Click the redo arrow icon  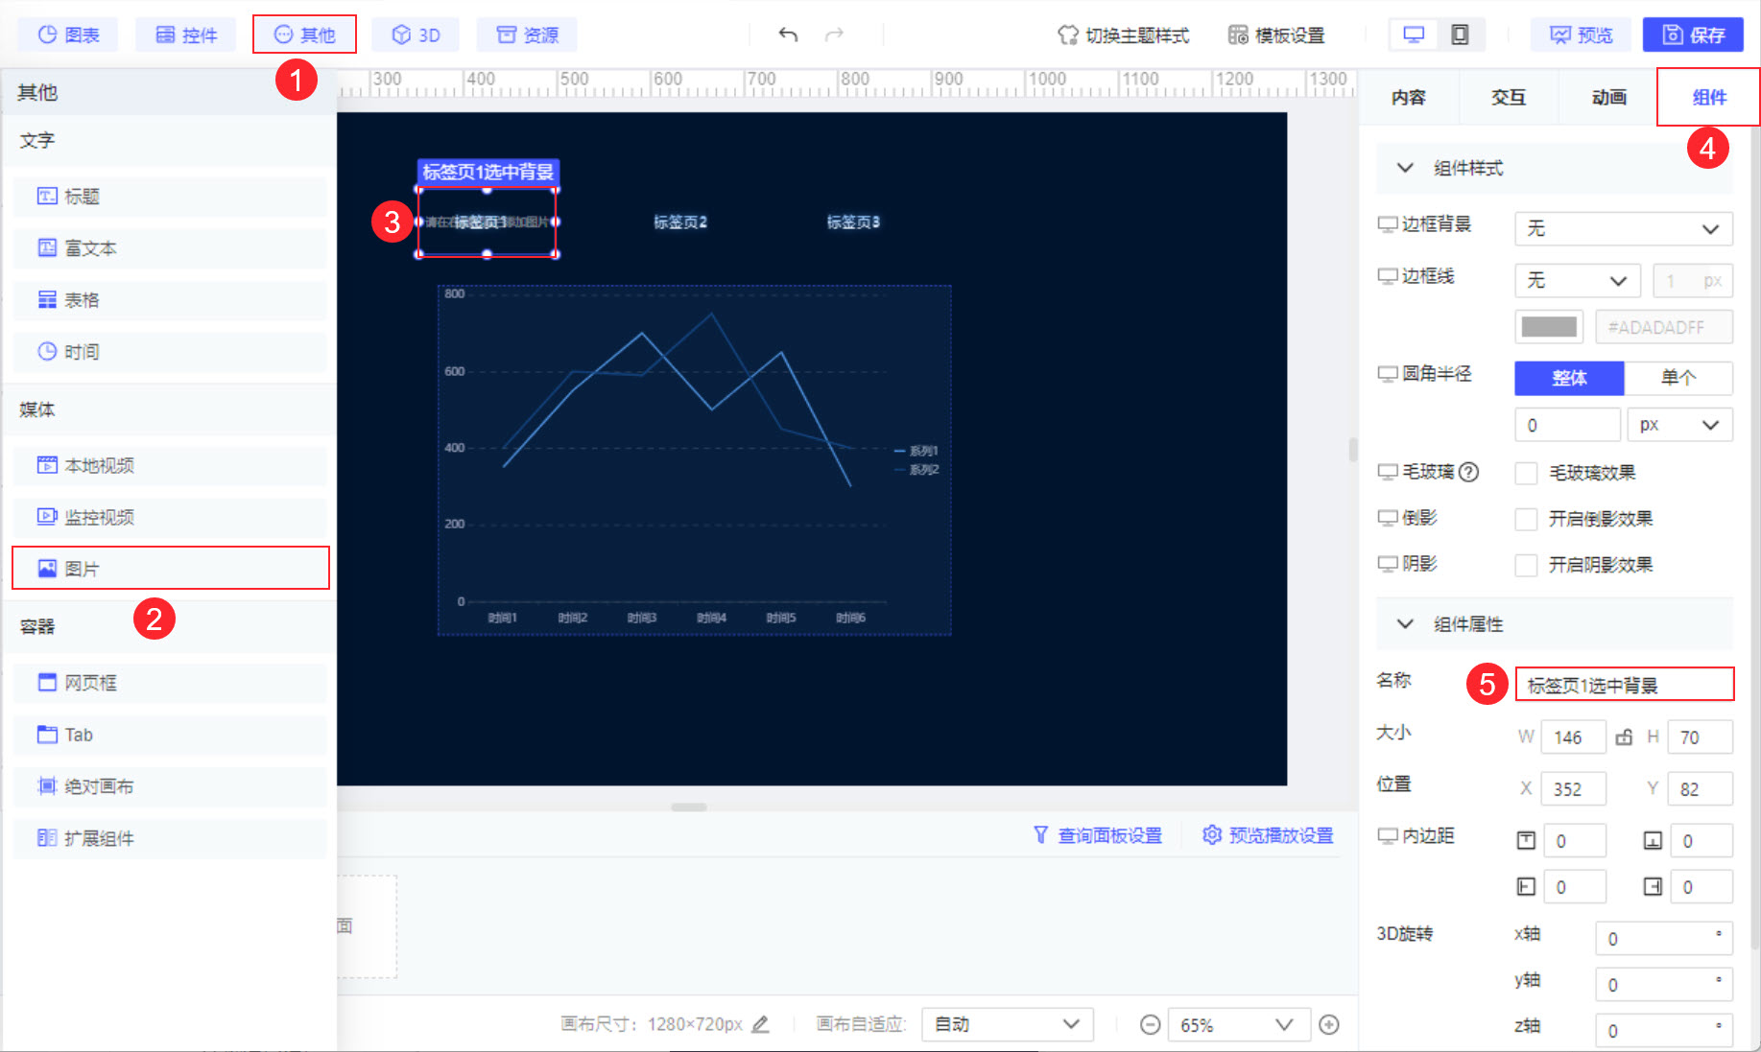tap(834, 35)
